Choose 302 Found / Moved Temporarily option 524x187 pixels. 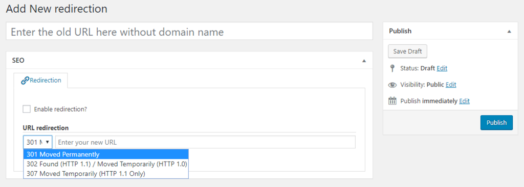(x=106, y=164)
